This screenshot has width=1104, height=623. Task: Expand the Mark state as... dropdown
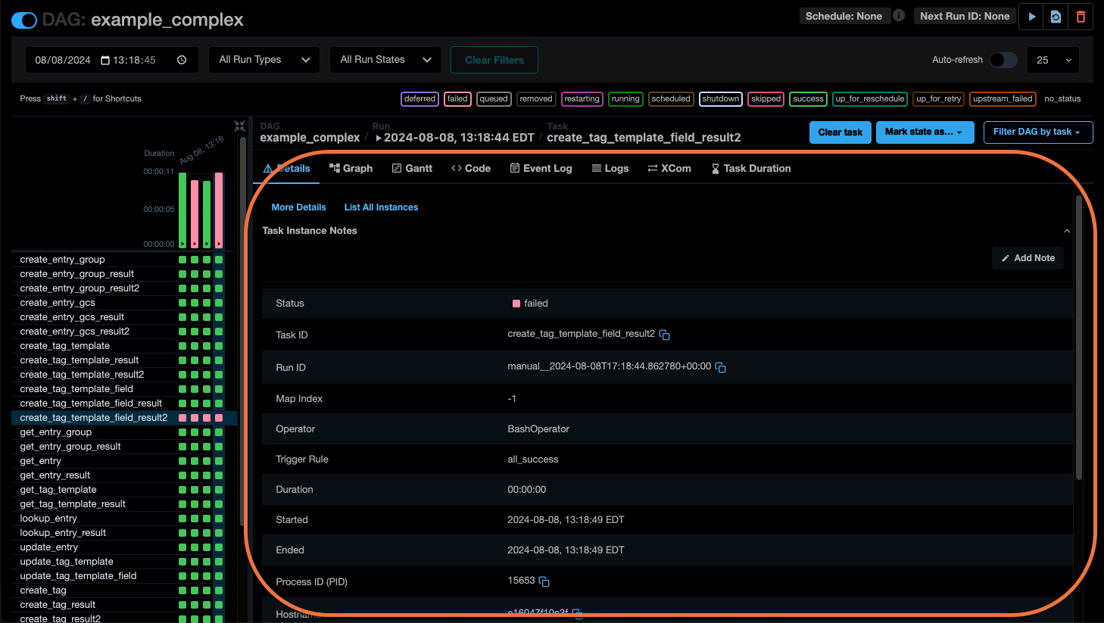point(925,132)
